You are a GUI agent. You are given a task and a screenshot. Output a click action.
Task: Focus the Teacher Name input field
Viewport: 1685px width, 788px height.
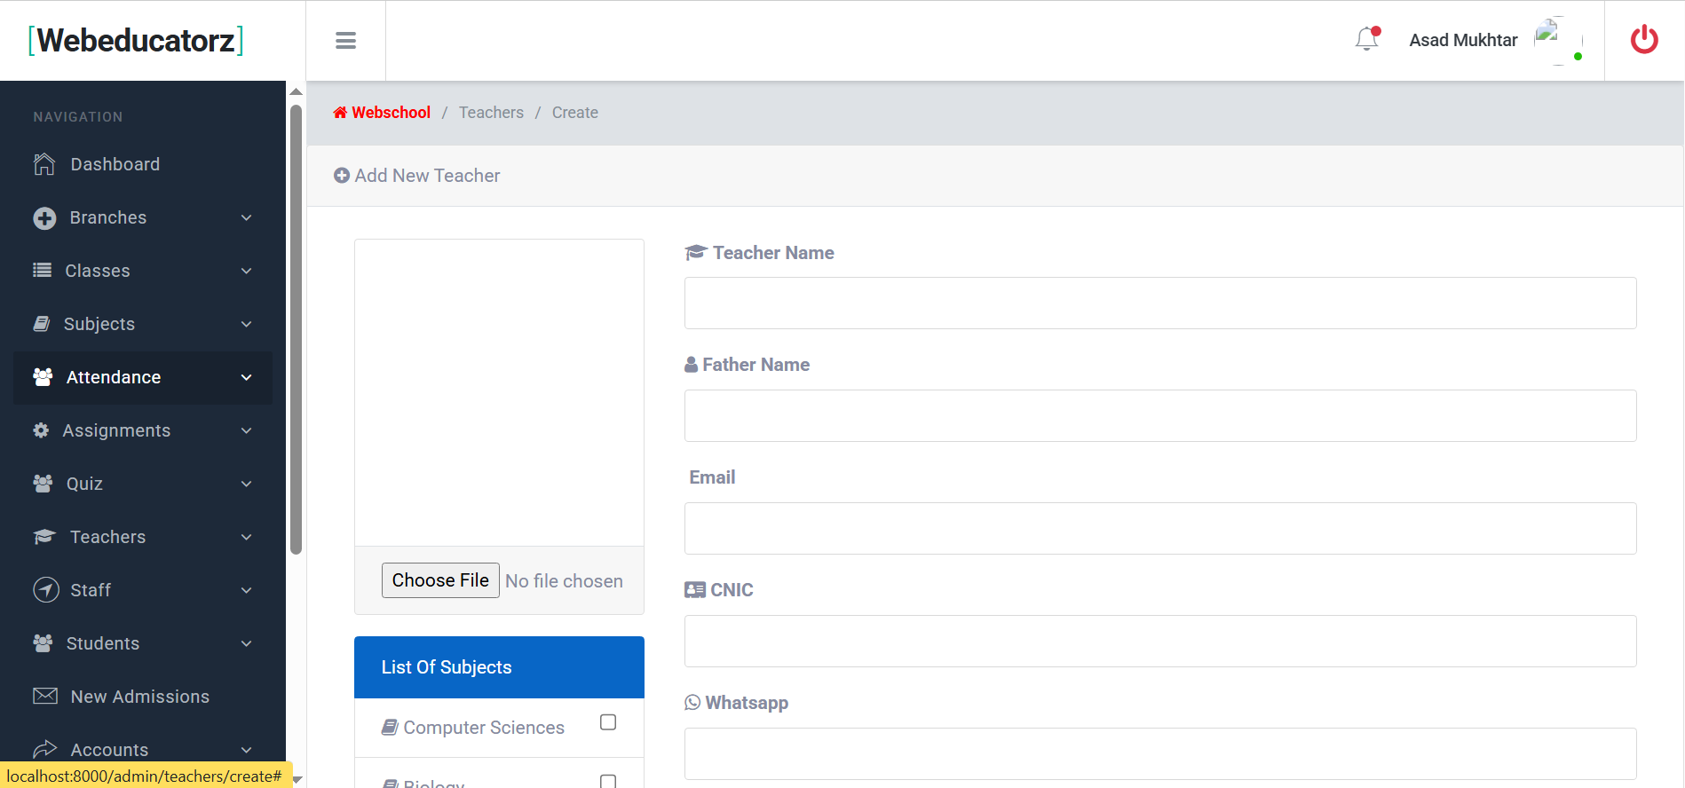pyautogui.click(x=1159, y=303)
